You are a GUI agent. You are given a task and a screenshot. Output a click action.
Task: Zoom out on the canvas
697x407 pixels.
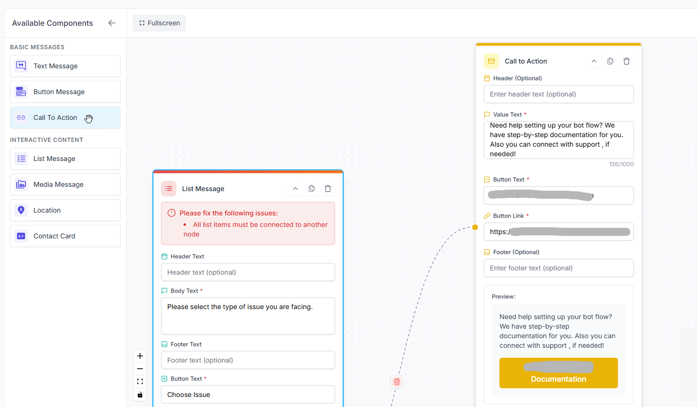click(140, 369)
